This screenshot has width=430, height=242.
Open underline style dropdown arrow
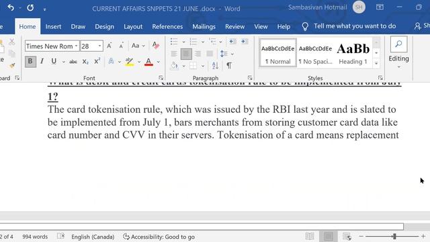(x=63, y=62)
